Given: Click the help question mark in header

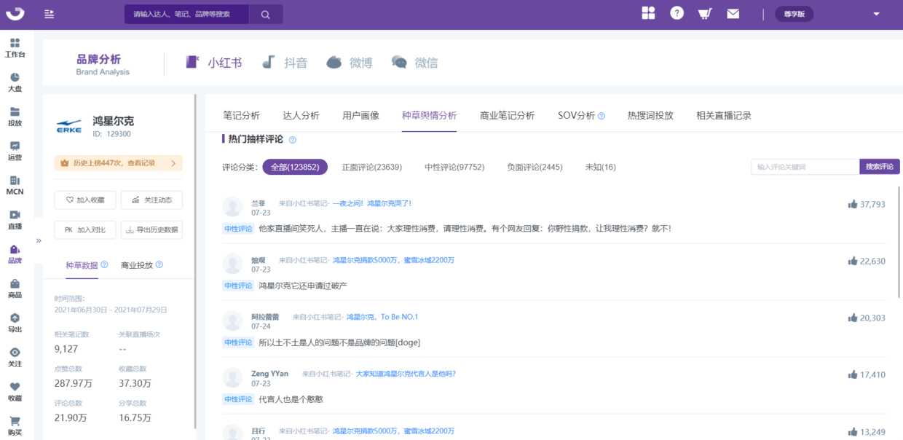Looking at the screenshot, I should click(x=677, y=13).
